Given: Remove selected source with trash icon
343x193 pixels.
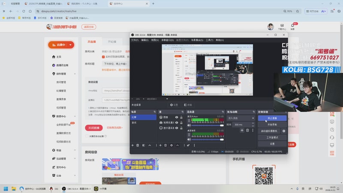Looking at the screenshot, I should 165,145.
